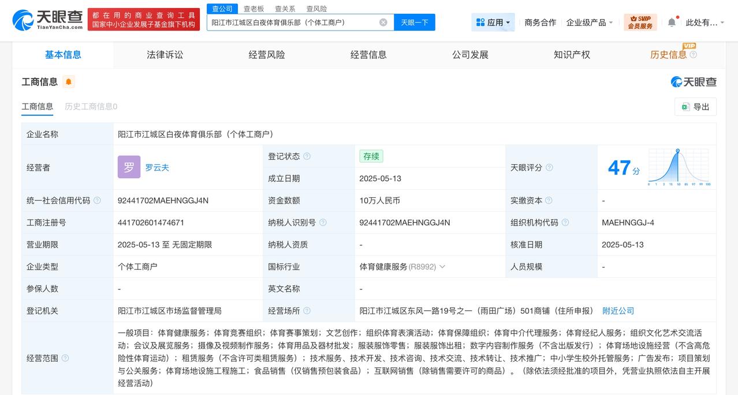
Task: Click the help icon next to 组织机构代码
Action: (565, 222)
